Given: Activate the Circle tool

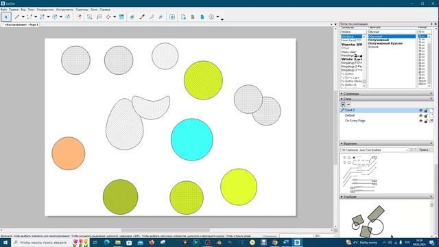Looking at the screenshot, I should pyautogui.click(x=55, y=16).
